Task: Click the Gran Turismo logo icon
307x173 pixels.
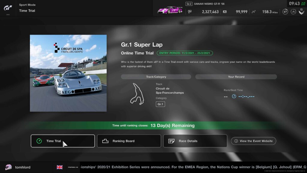Action: pyautogui.click(x=8, y=8)
